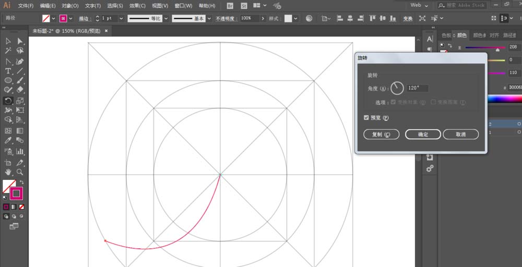
Task: Open Adobe Stock via St icon
Action: (244, 6)
